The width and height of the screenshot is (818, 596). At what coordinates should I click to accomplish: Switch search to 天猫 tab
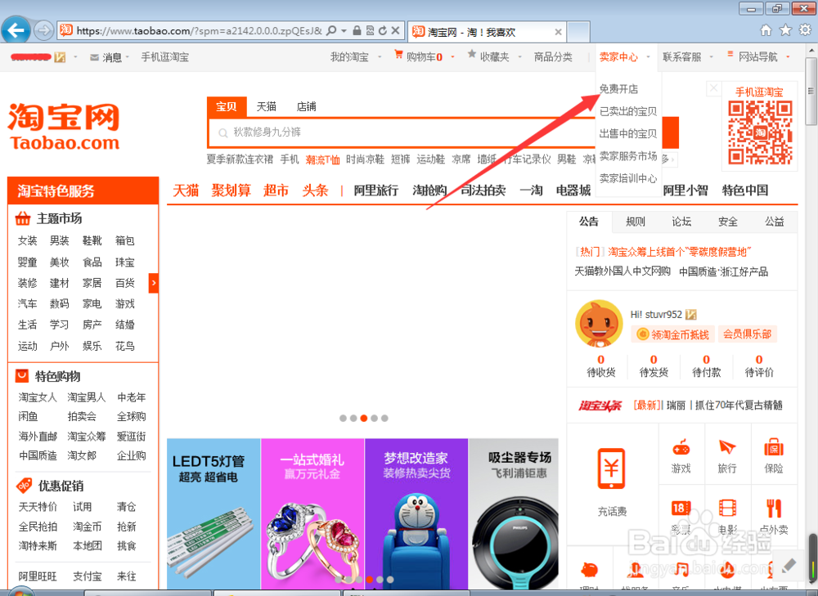[x=266, y=106]
